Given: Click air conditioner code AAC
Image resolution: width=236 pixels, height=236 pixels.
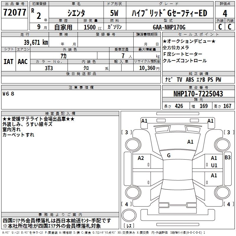Looking at the screenshot, I should (x=23, y=62).
